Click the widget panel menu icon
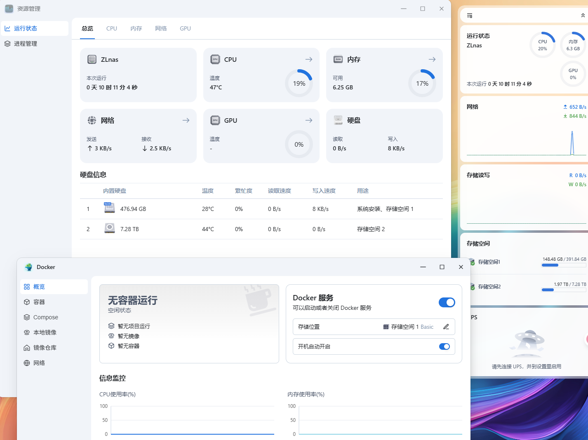Viewport: 588px width, 440px height. [x=470, y=16]
